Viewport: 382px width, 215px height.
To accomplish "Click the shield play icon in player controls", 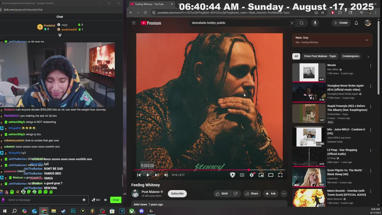I will 232,175.
